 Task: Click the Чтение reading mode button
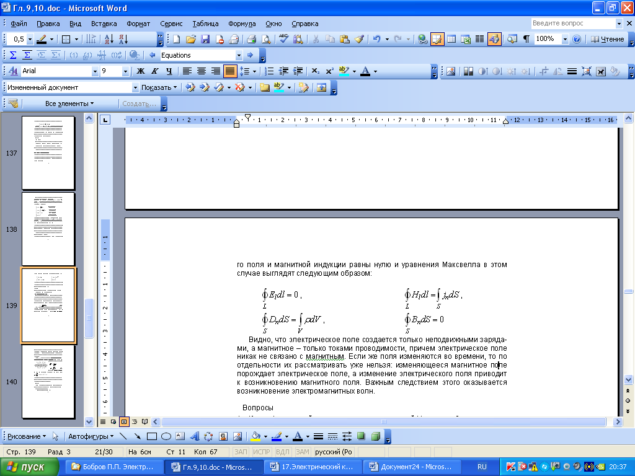607,39
